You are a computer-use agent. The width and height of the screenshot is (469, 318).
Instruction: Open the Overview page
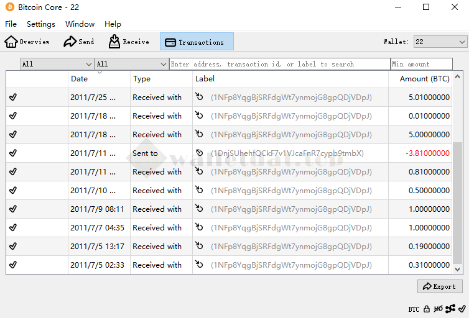pos(27,42)
